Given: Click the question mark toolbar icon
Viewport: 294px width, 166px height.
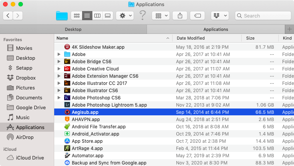Looking at the screenshot, I should (143, 15).
